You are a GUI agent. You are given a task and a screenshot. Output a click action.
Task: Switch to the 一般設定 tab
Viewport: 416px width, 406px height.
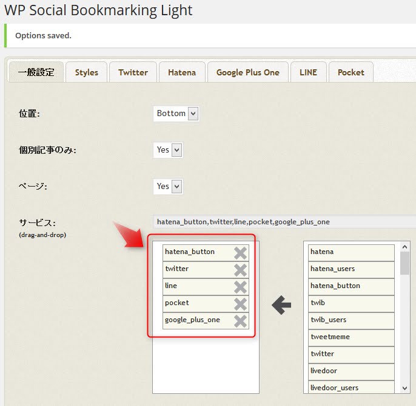[36, 72]
